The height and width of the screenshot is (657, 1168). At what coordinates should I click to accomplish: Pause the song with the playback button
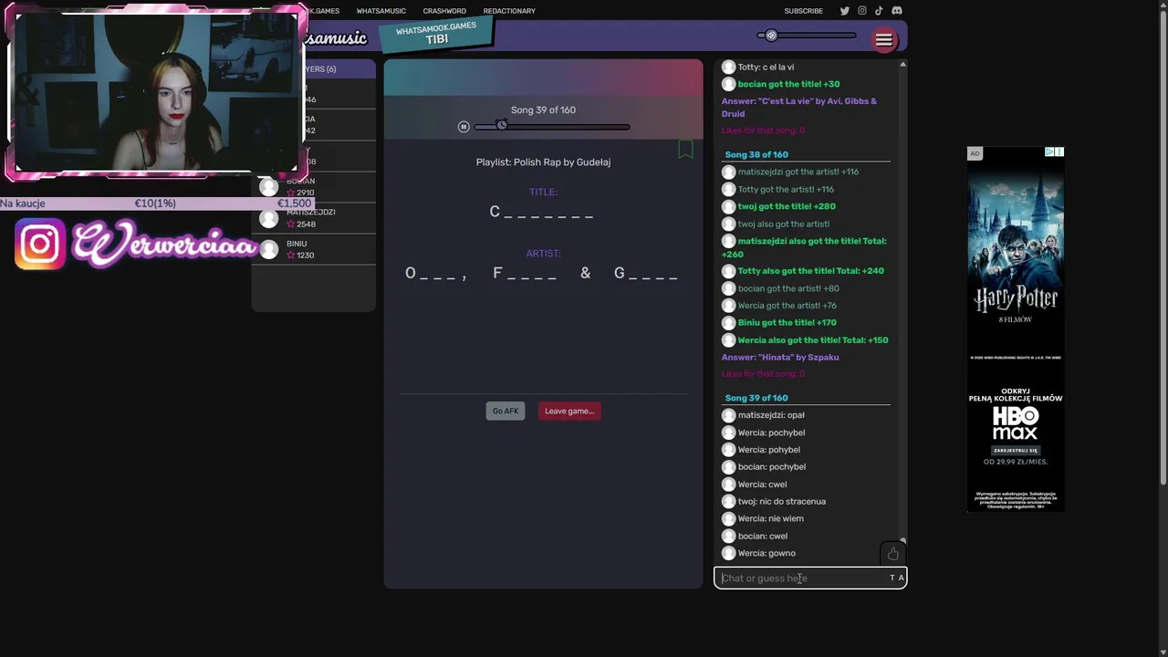464,127
